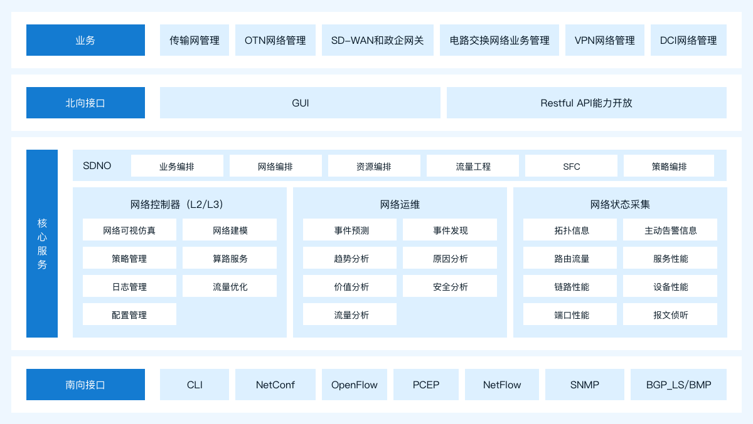Click the 原因分析 box
753x424 pixels.
[450, 258]
